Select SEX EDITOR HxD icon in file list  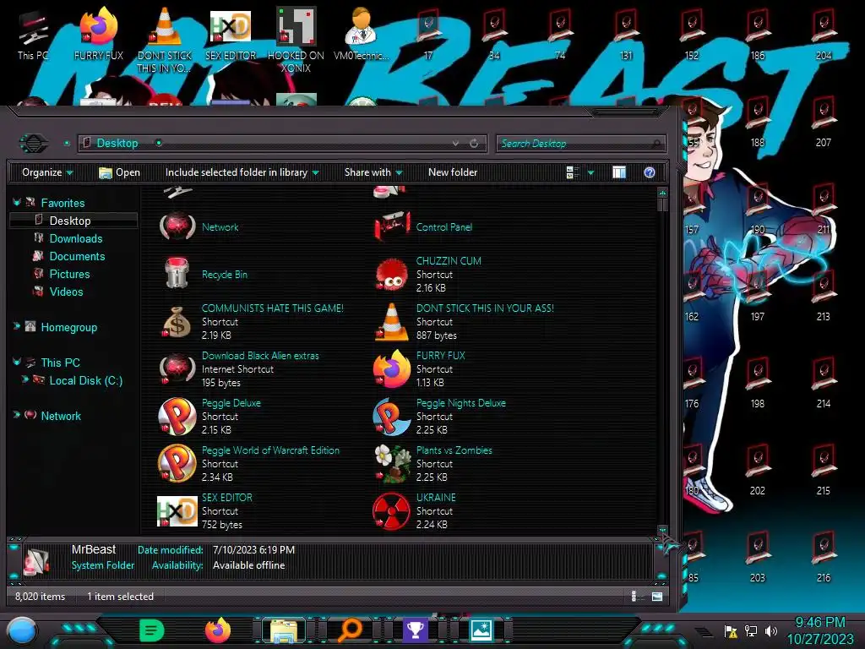[177, 511]
